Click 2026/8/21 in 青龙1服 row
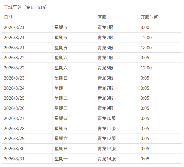 point(14,27)
